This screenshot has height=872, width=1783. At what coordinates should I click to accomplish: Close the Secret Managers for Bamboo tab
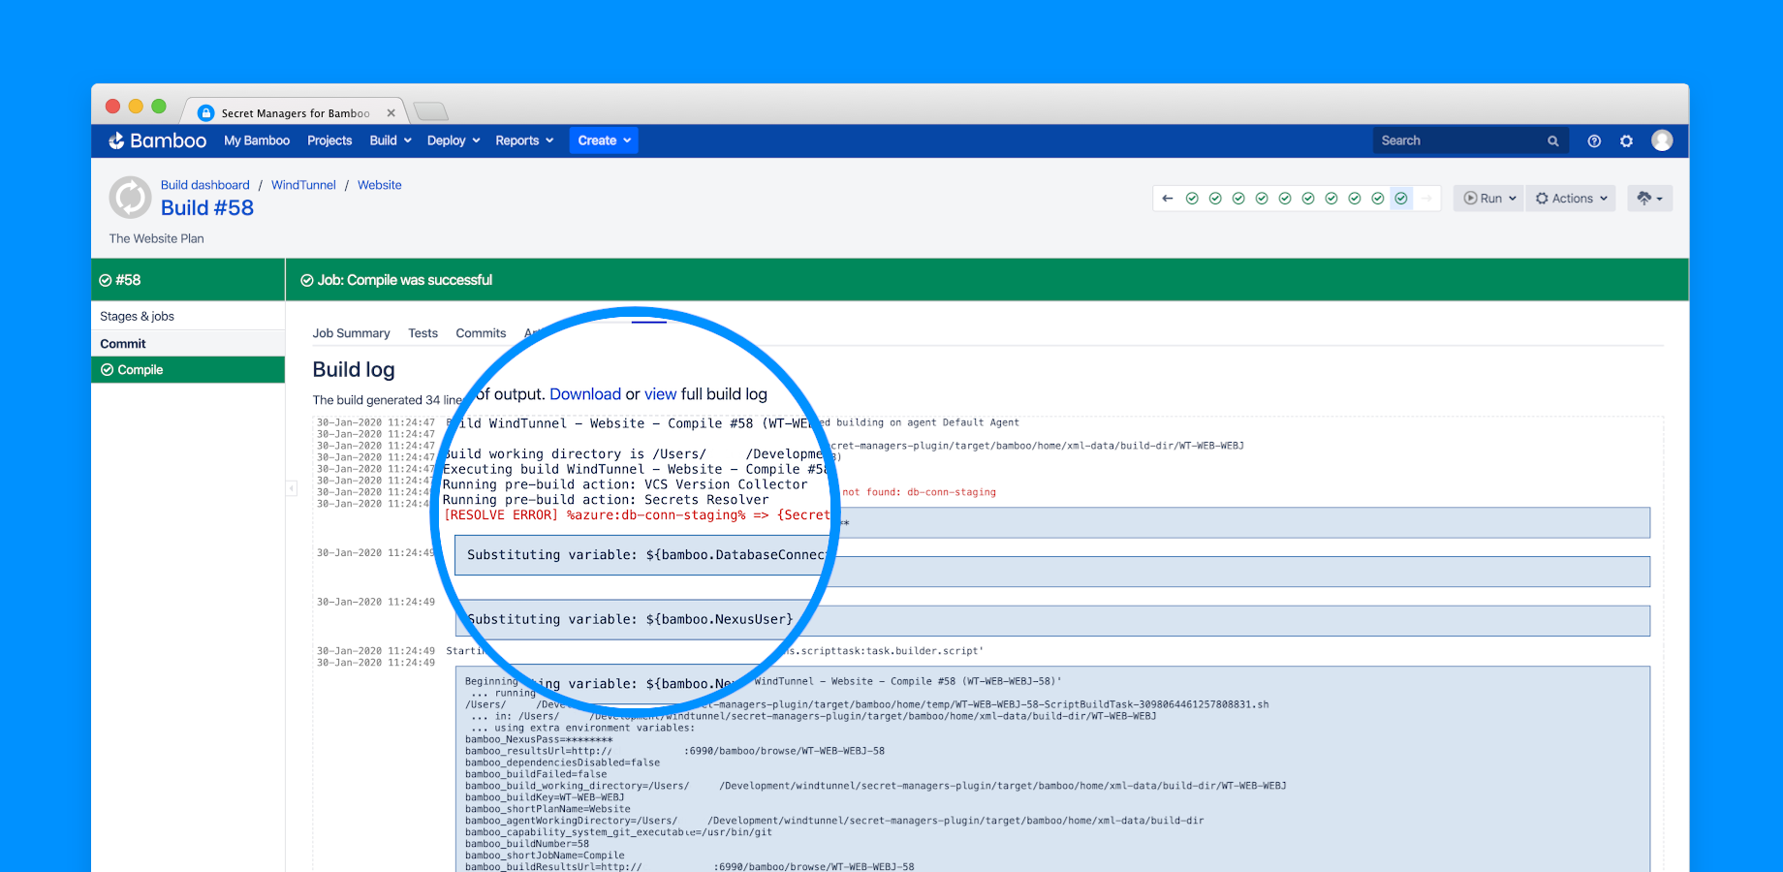point(391,113)
